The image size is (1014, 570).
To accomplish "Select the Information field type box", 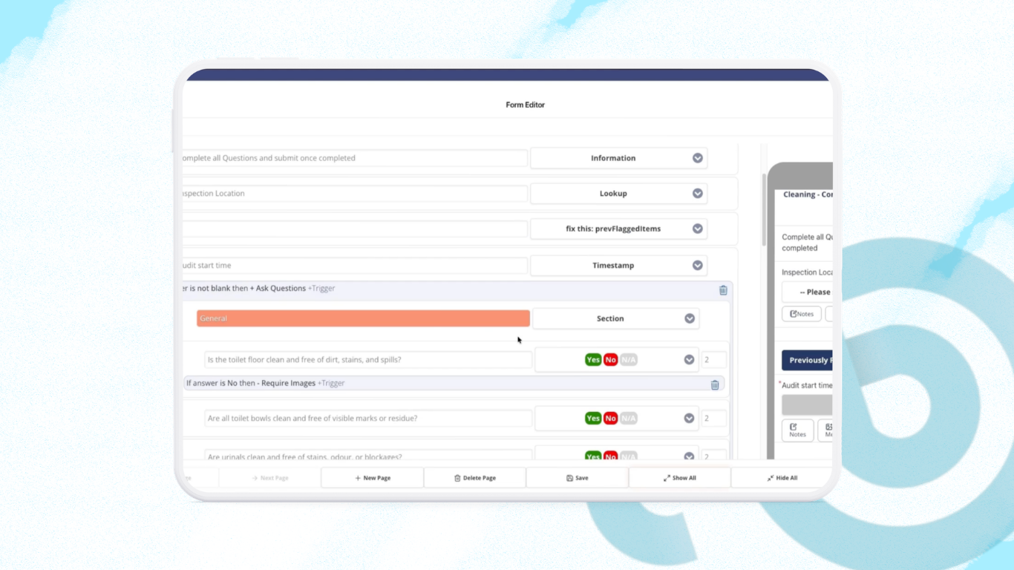I will click(x=619, y=158).
